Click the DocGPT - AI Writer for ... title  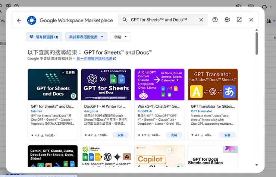[x=105, y=106]
